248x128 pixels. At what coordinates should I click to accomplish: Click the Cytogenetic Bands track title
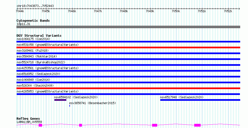tap(33, 21)
